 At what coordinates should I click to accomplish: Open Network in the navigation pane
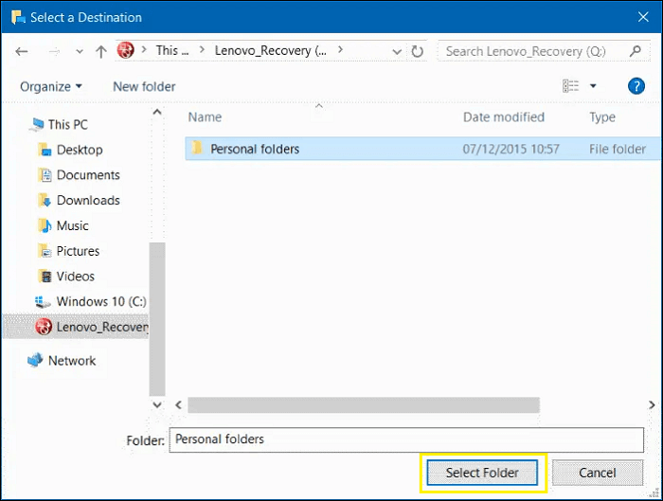(72, 361)
